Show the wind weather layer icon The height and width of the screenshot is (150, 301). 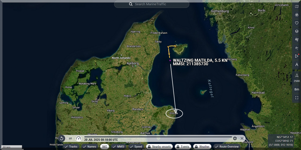pos(297,39)
